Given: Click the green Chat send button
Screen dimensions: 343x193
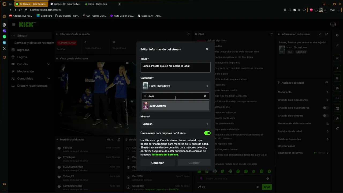Looking at the screenshot, I should tap(267, 187).
